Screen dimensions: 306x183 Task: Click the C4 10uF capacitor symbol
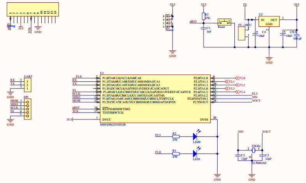(255, 35)
